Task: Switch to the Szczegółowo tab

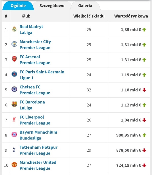Action: [x=52, y=6]
